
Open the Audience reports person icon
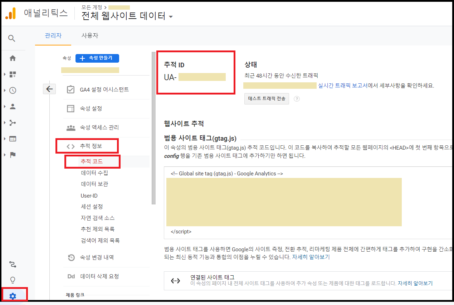pos(12,106)
